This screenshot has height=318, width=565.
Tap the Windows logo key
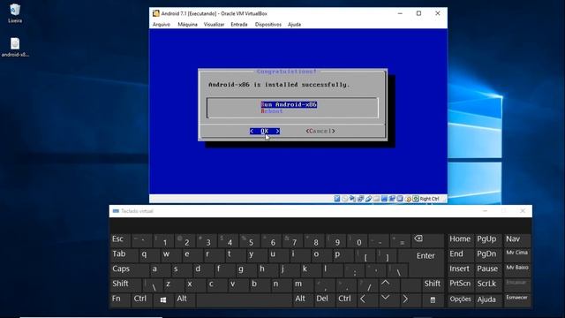(x=162, y=299)
